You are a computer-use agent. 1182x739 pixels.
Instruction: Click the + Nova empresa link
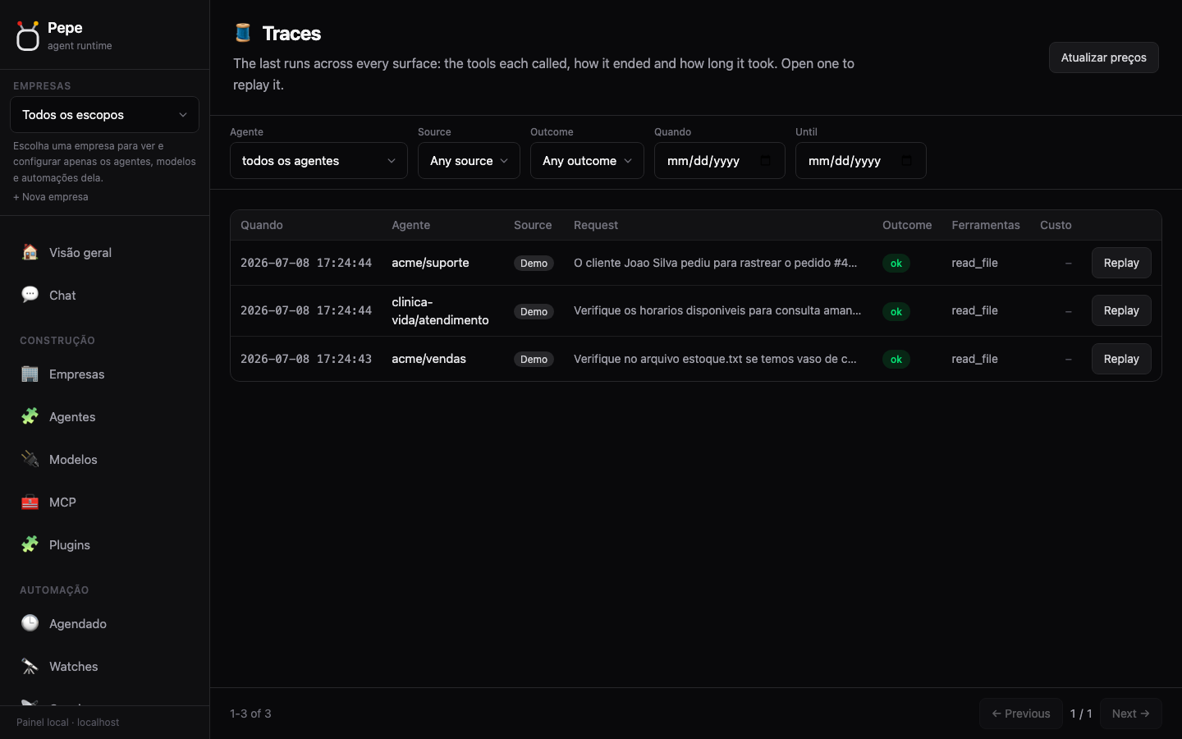51,197
